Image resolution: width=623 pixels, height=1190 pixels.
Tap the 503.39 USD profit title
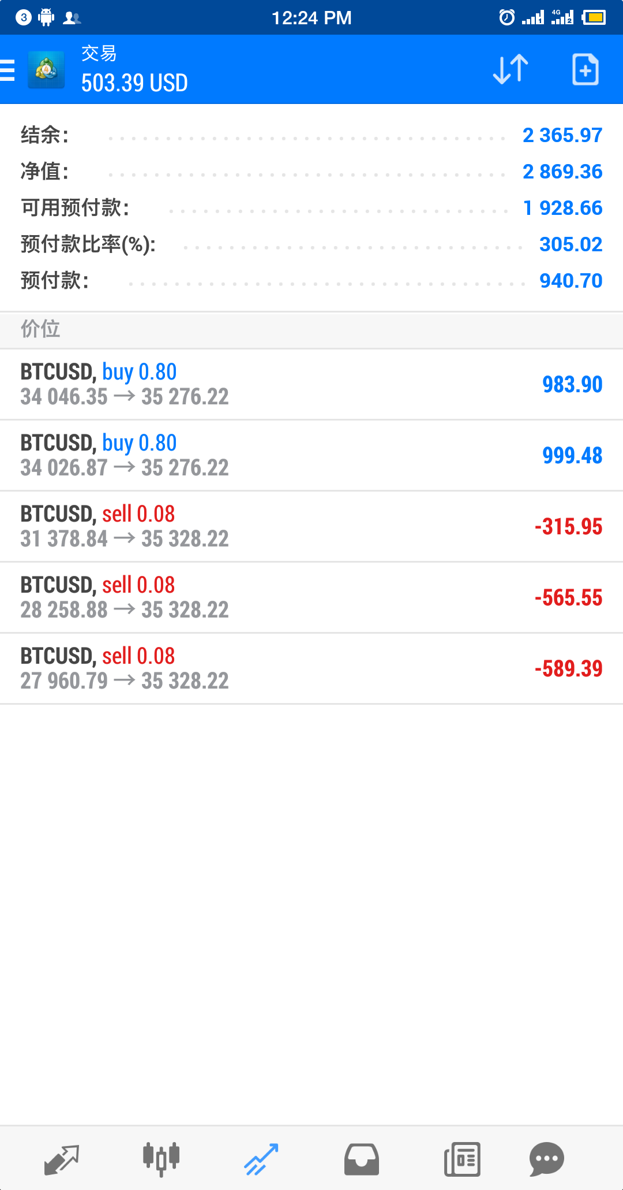click(x=134, y=83)
